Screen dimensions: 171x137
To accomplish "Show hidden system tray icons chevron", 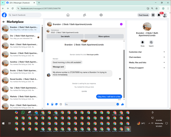I will coord(149,123).
